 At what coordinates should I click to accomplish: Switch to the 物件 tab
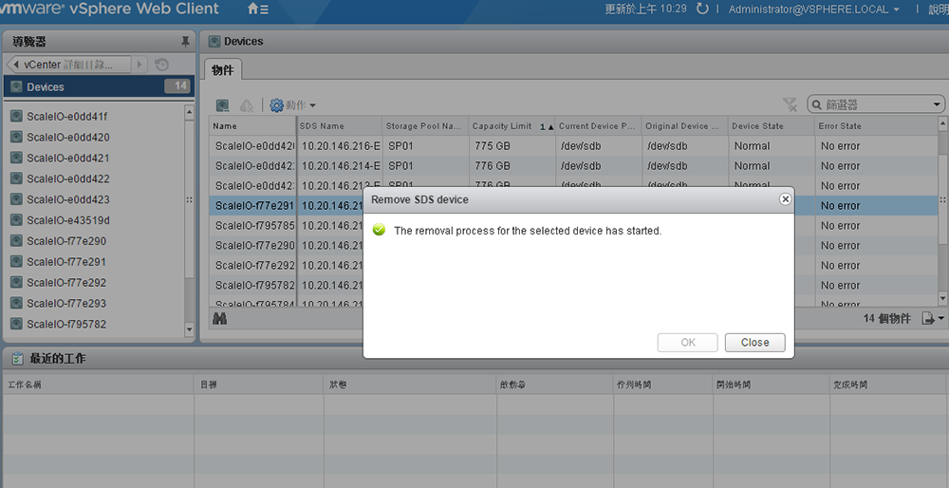click(x=223, y=70)
